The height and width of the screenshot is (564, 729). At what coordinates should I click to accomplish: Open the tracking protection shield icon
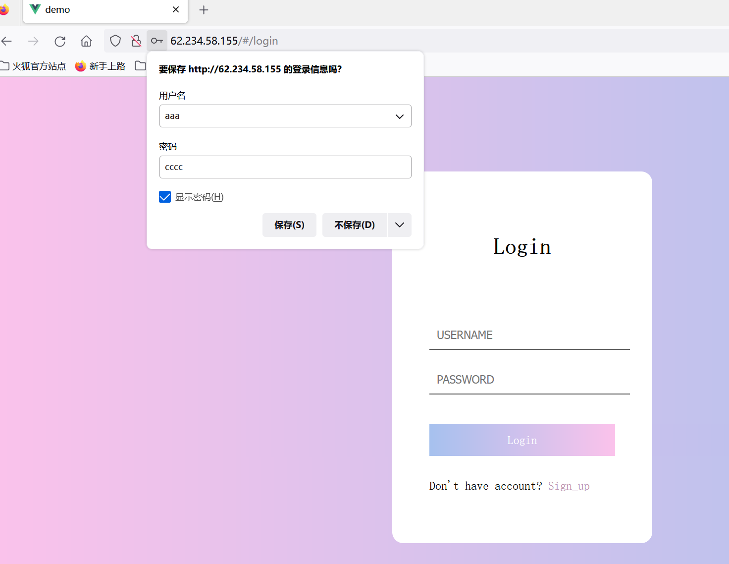(115, 41)
